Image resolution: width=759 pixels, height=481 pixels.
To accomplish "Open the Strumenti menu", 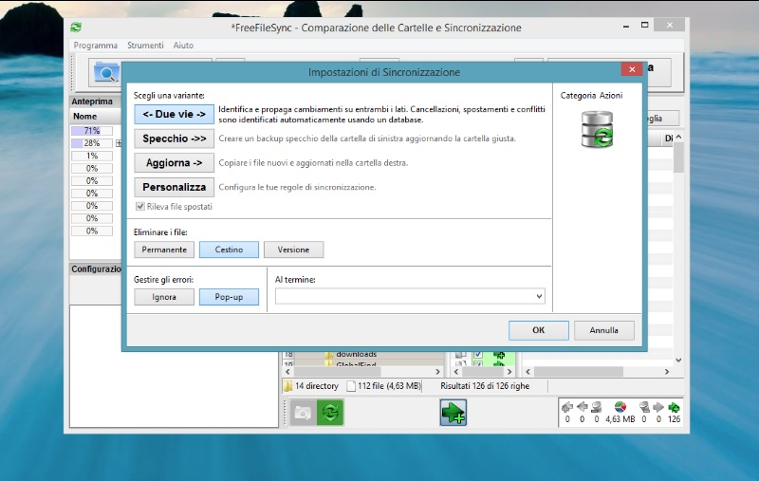I will click(x=145, y=46).
